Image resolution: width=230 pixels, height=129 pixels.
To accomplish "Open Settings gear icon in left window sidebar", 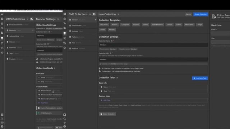I will coord(2,53).
